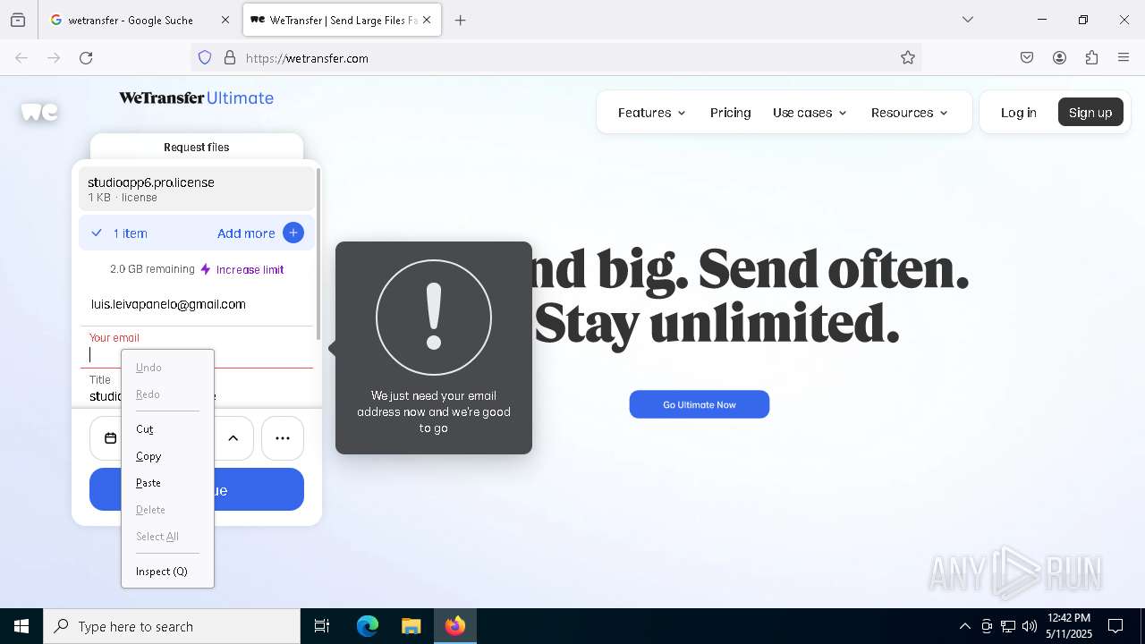Expand the Features dropdown menu

652,113
